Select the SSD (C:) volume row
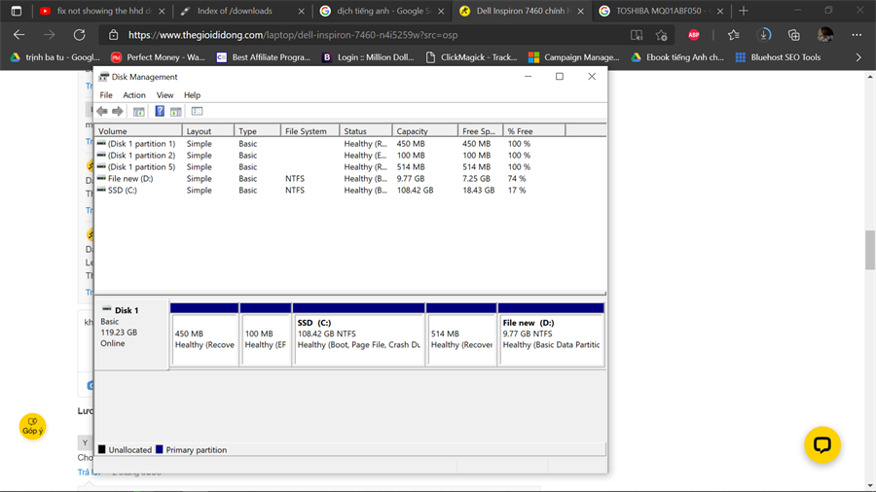Screen dimensions: 876x492 pos(123,191)
